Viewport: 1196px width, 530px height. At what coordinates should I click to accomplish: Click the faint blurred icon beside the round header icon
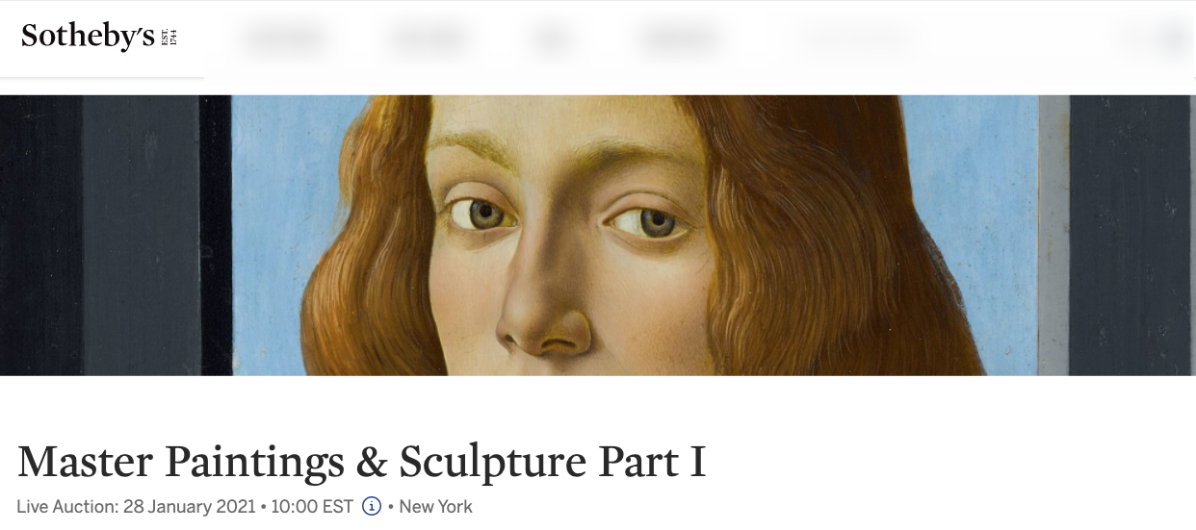click(x=1132, y=39)
